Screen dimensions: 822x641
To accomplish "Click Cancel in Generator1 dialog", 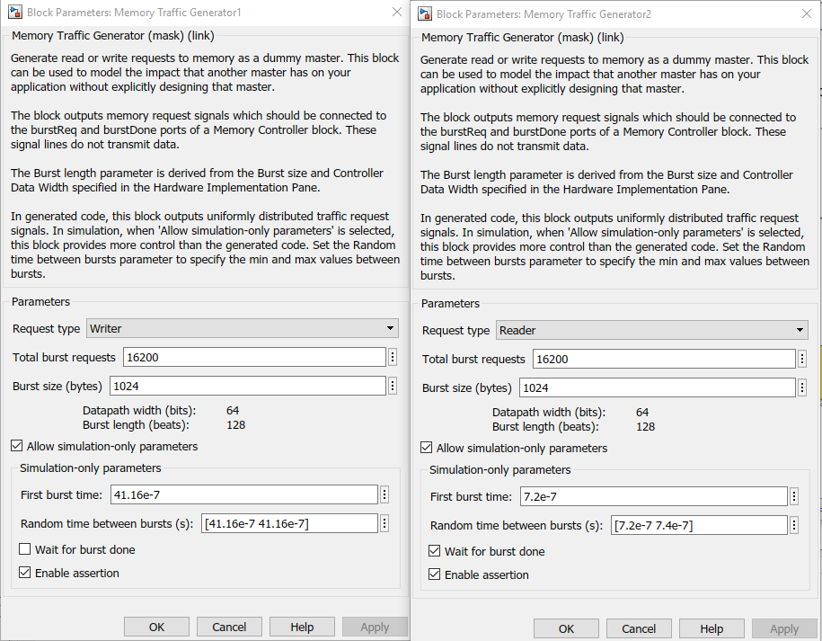I will tap(229, 627).
